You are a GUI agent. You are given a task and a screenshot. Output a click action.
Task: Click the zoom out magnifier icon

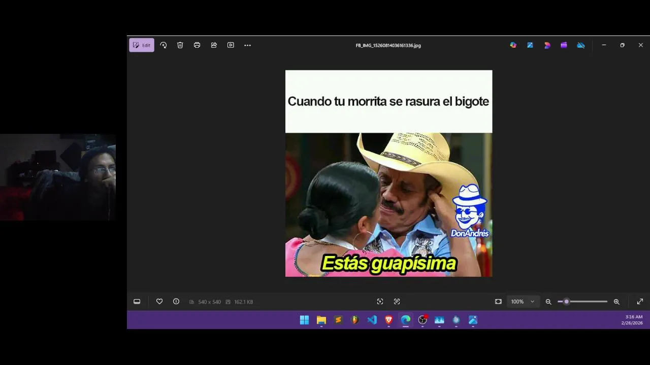point(548,302)
